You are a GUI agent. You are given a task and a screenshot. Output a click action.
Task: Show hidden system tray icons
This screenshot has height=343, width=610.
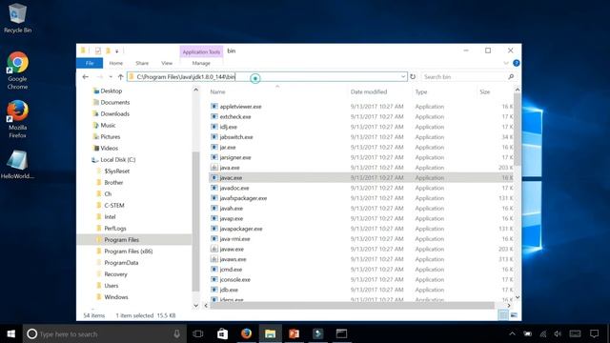(x=513, y=333)
